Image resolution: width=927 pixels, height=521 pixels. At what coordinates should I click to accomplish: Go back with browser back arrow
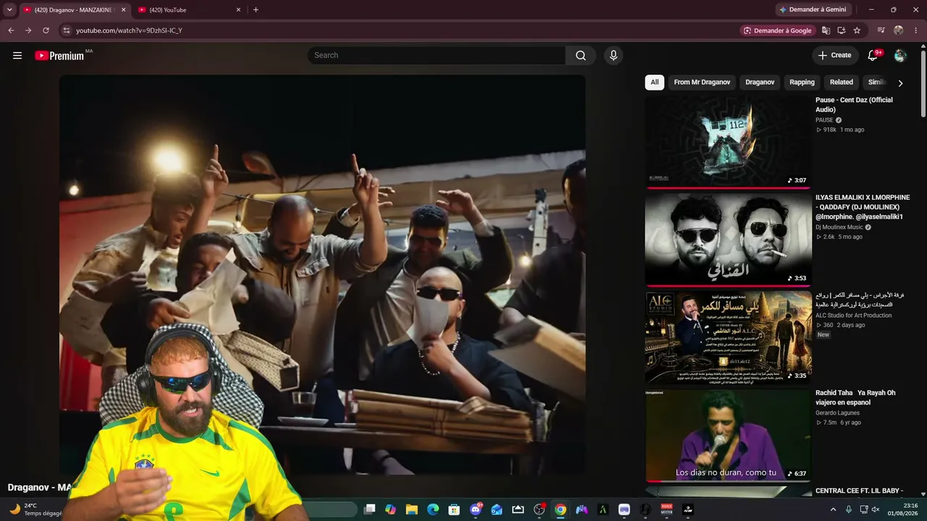pyautogui.click(x=11, y=30)
